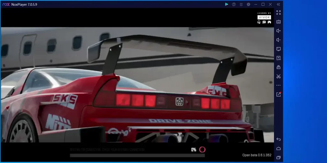Click the Vivox chat bubble icon
Viewport: 327px width, 163px height.
point(264,22)
